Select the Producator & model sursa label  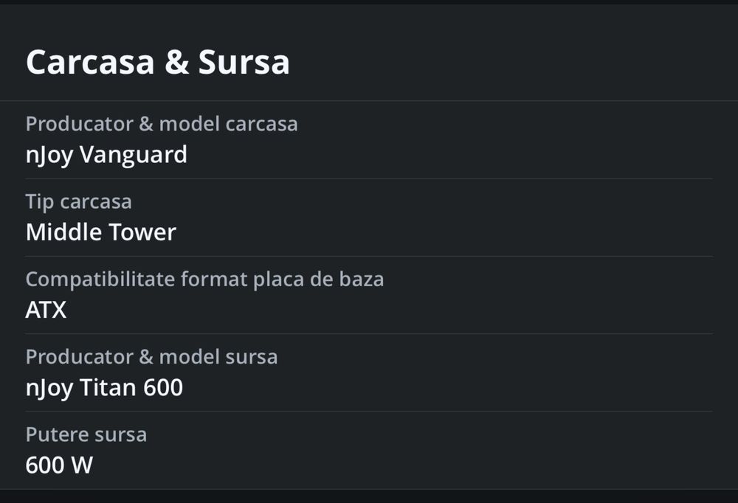tap(151, 357)
